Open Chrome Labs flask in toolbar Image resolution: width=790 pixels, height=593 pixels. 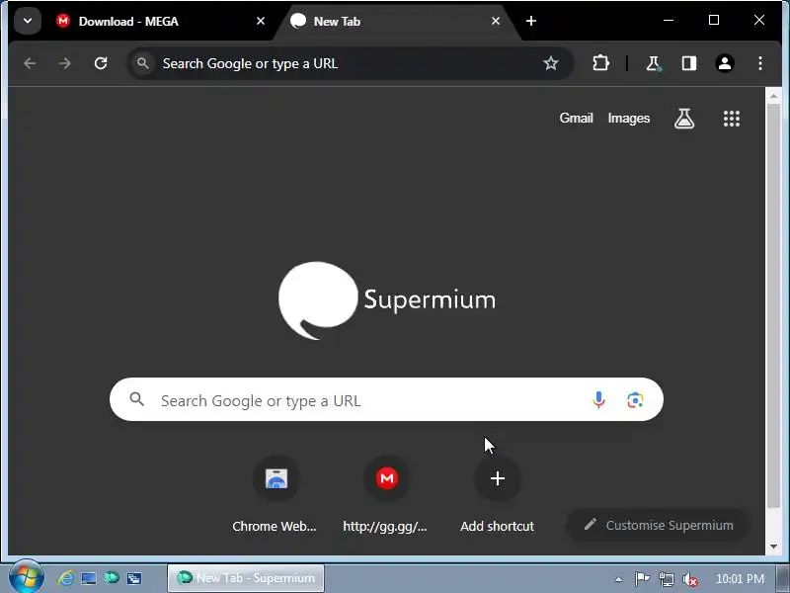coord(653,63)
